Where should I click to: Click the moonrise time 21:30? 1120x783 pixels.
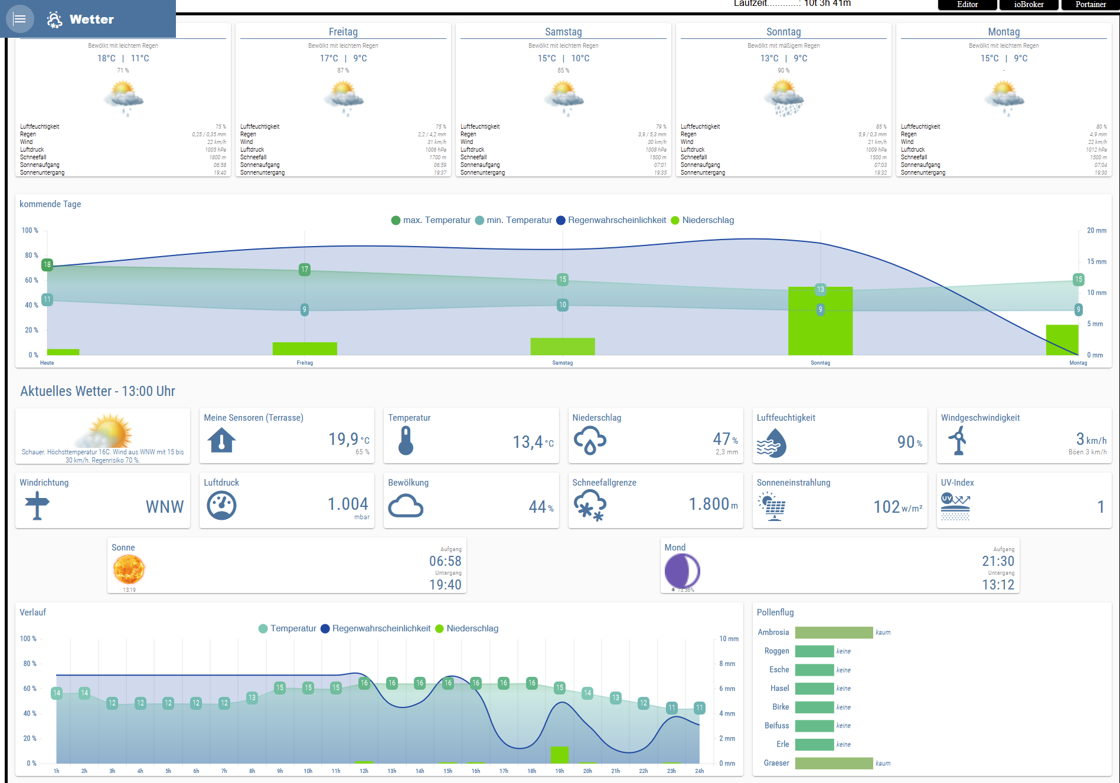(998, 561)
